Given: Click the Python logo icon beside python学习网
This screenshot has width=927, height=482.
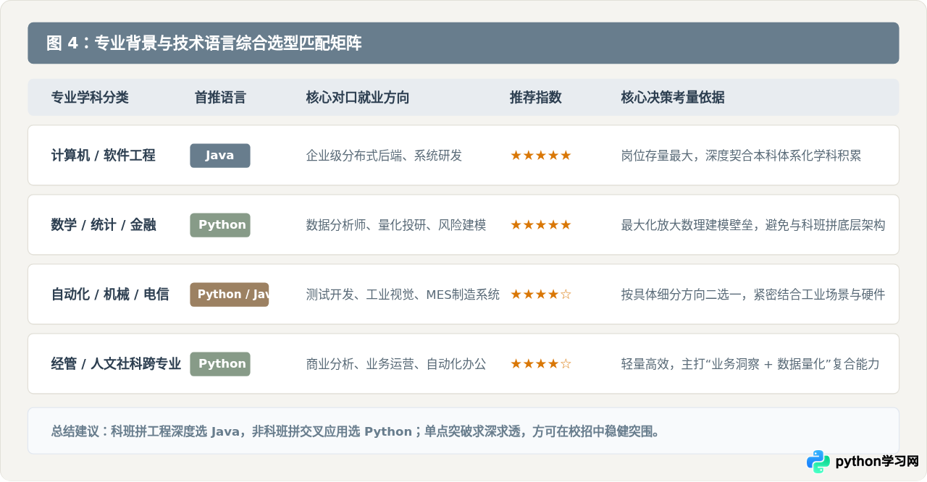Looking at the screenshot, I should coord(818,462).
